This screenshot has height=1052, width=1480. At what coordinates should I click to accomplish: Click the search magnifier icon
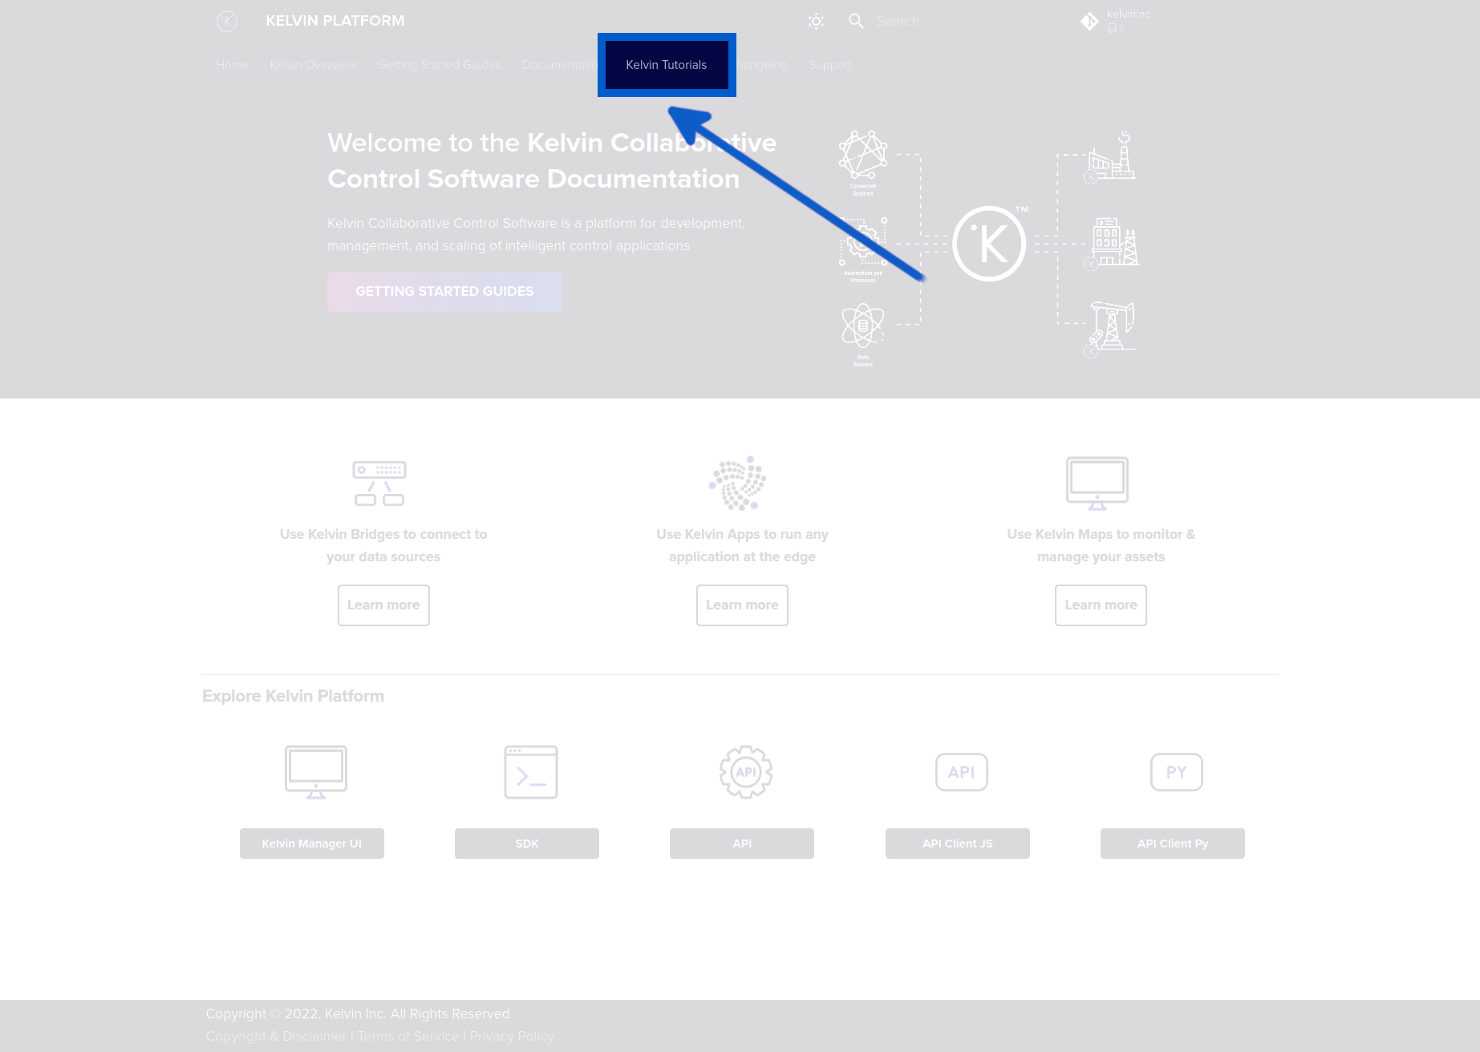856,21
